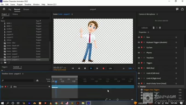Viewport: 186px width, 105px height.
Task: Open the Scene panel menu icon
Action: 72,14
